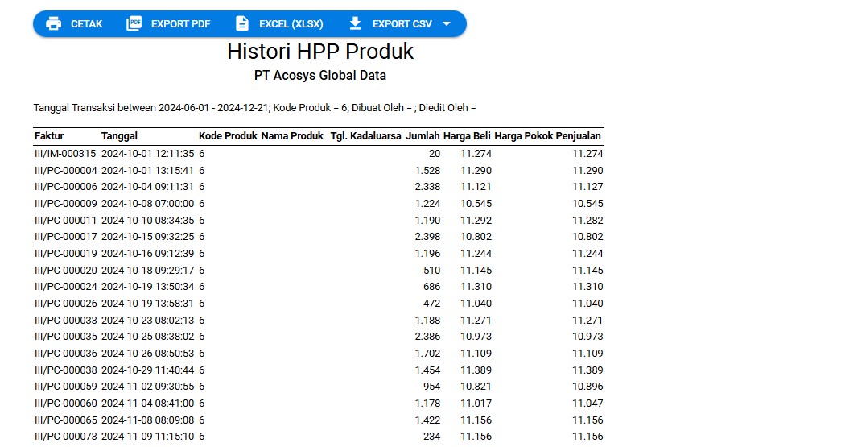The height and width of the screenshot is (447, 841).
Task: Select the EXPORT CSV label
Action: point(402,24)
